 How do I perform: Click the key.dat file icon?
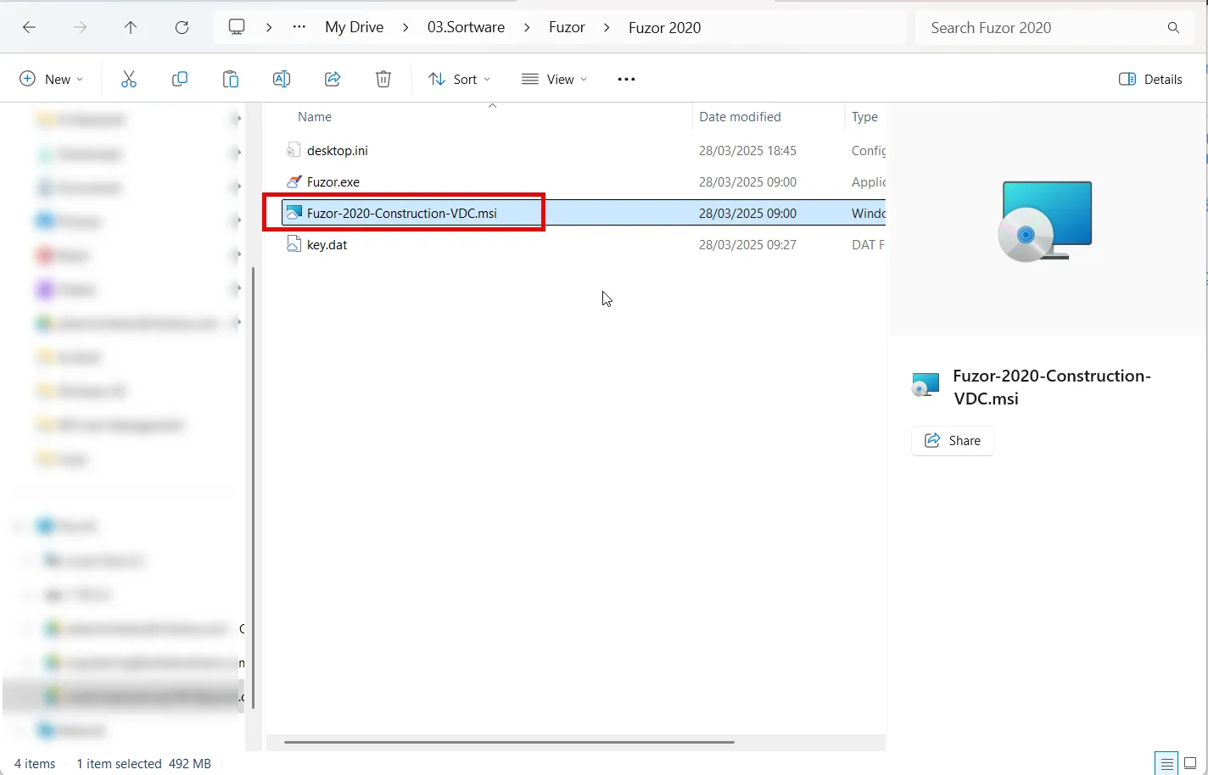[x=293, y=244]
